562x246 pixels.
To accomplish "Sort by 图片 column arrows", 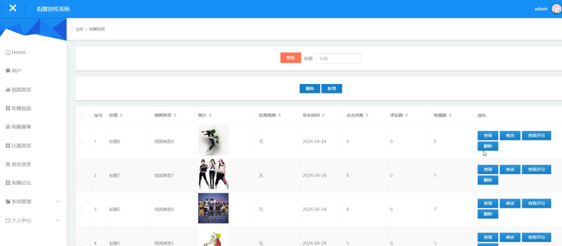I will (210, 116).
